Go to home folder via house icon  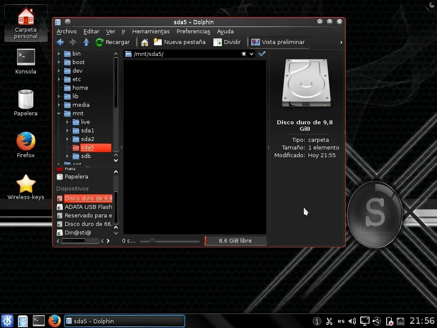(x=144, y=42)
